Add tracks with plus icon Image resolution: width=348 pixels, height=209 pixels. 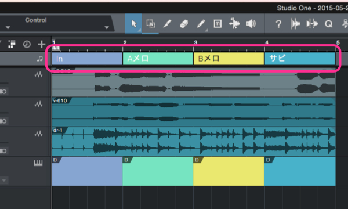42,44
